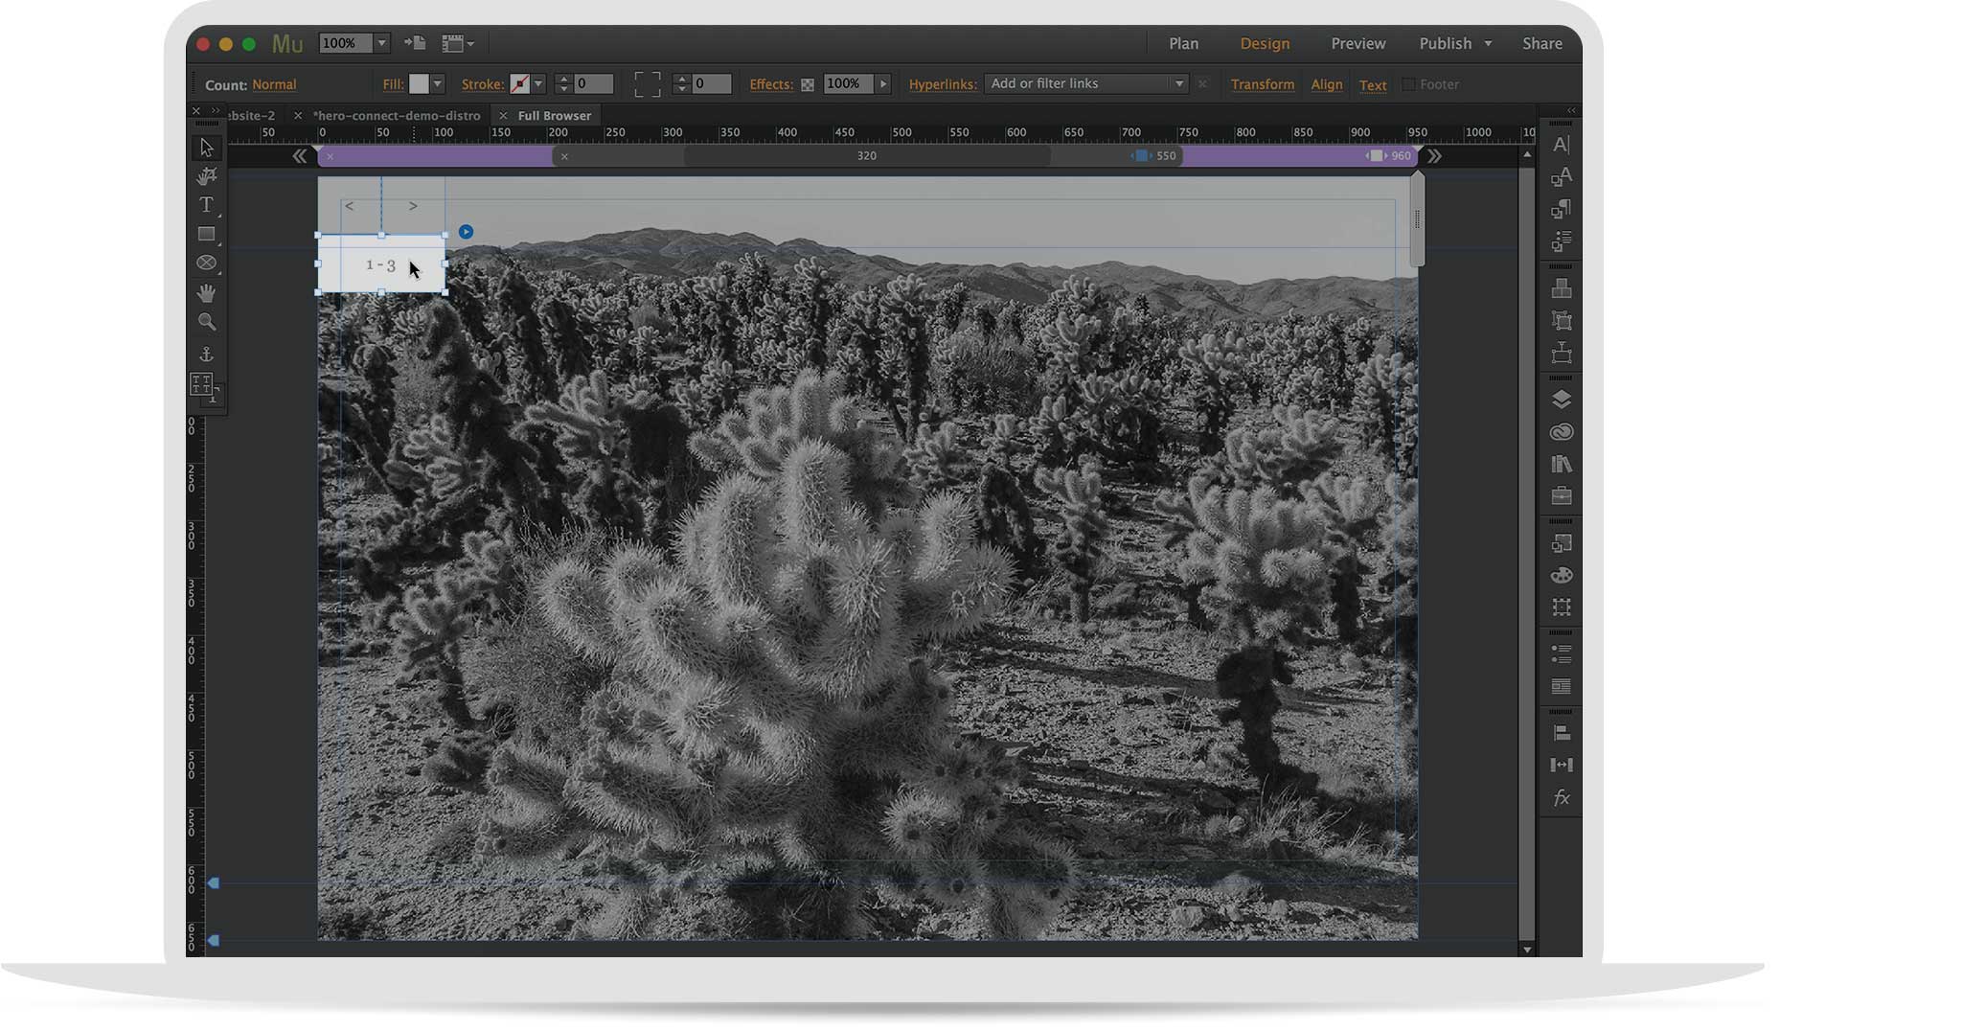Expand the Fill color dropdown
Image resolution: width=1962 pixels, height=1031 pixels.
click(438, 84)
